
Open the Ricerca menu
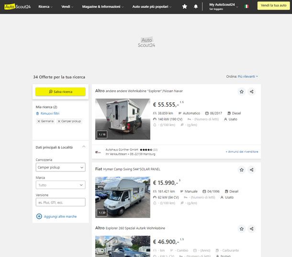pos(45,7)
